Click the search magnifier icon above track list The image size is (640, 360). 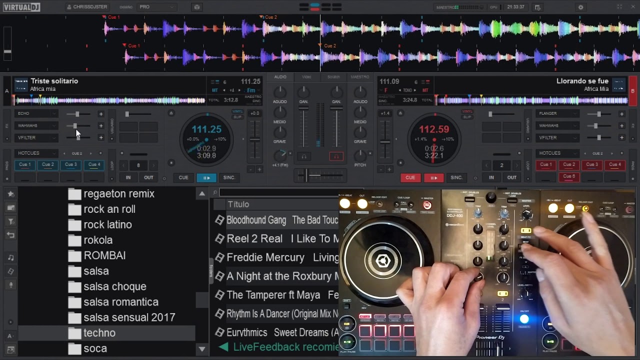click(x=215, y=192)
